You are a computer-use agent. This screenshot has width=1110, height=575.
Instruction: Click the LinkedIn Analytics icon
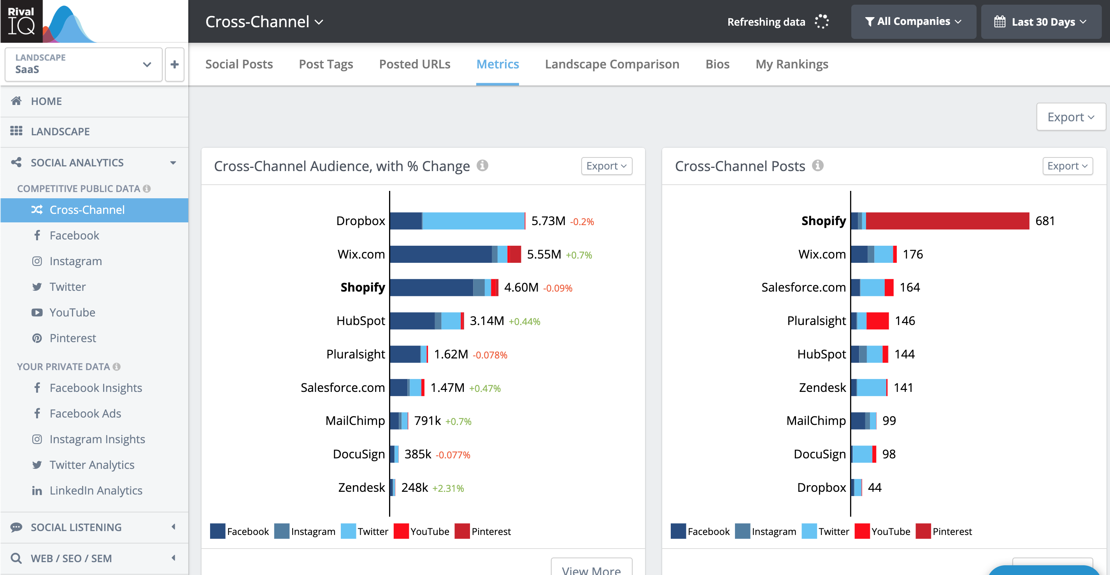[37, 491]
